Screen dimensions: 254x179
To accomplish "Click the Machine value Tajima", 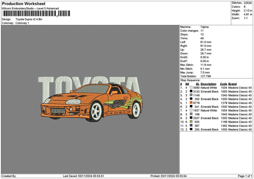I will [x=204, y=27].
